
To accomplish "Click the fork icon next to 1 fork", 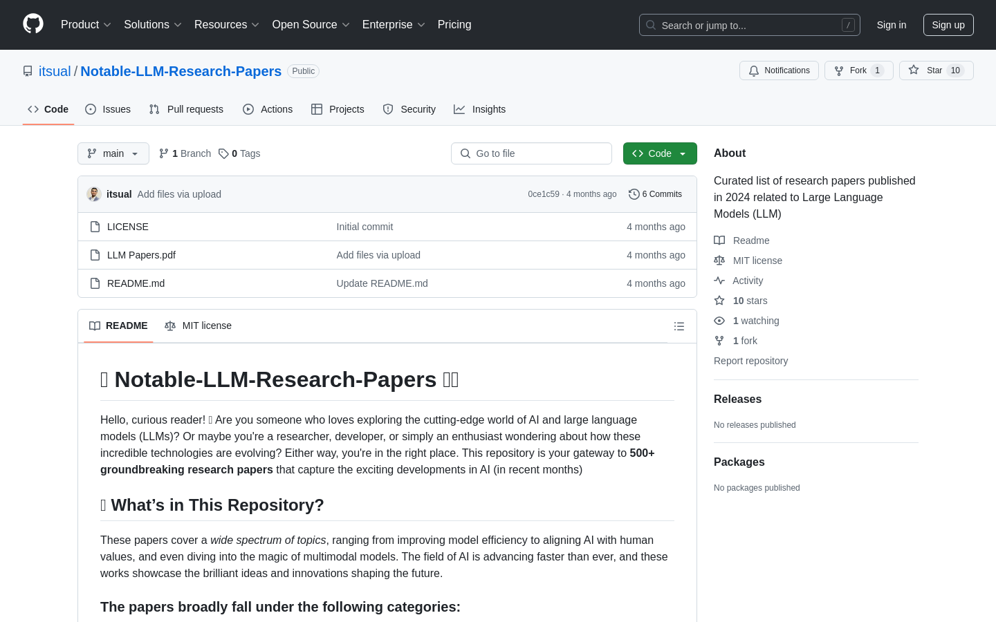I will [x=719, y=341].
